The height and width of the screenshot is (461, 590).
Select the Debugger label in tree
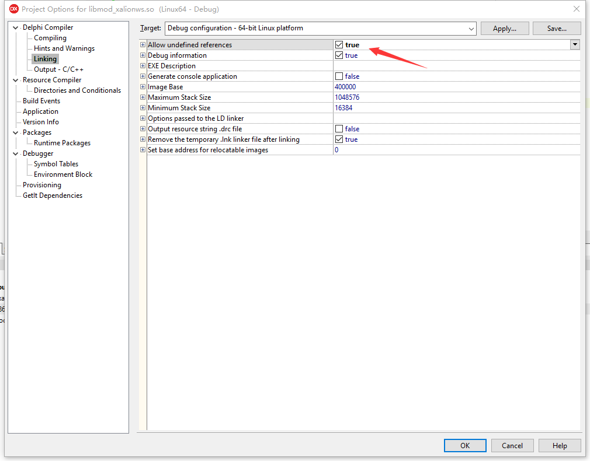(38, 154)
